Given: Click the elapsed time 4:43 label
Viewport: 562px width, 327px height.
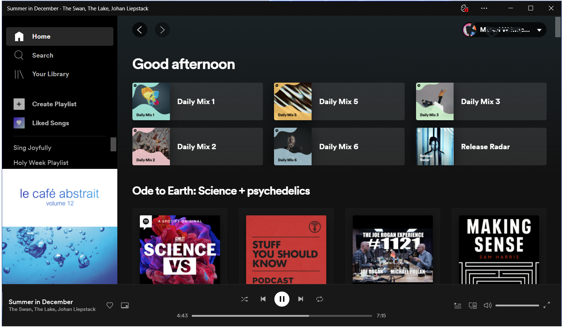Looking at the screenshot, I should coord(182,316).
